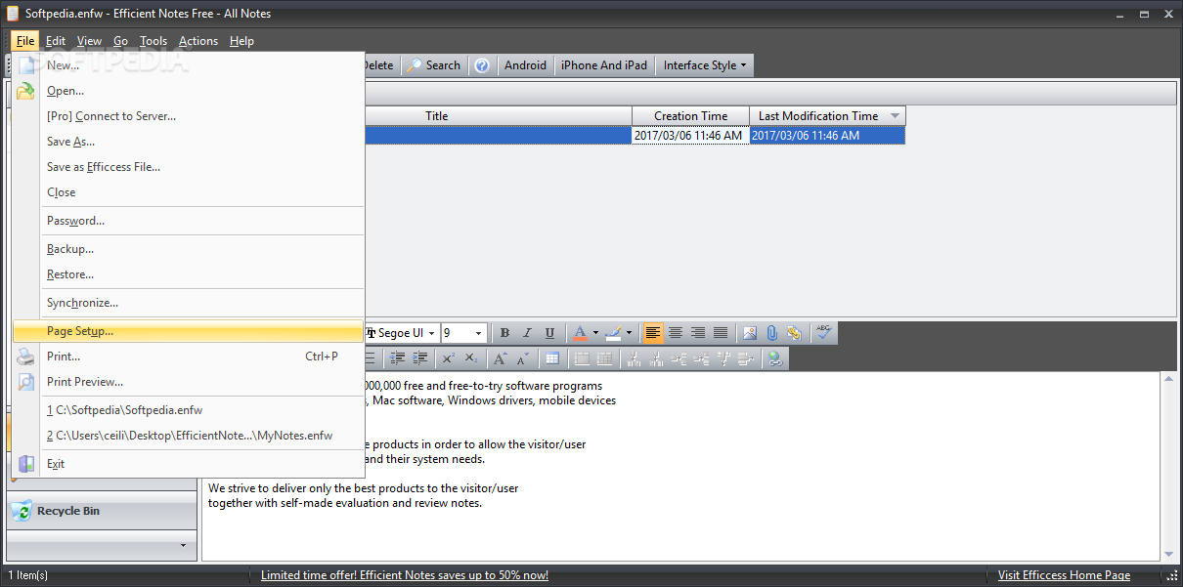
Task: Click the chain links icon in the formatting toolbar
Action: [x=793, y=333]
